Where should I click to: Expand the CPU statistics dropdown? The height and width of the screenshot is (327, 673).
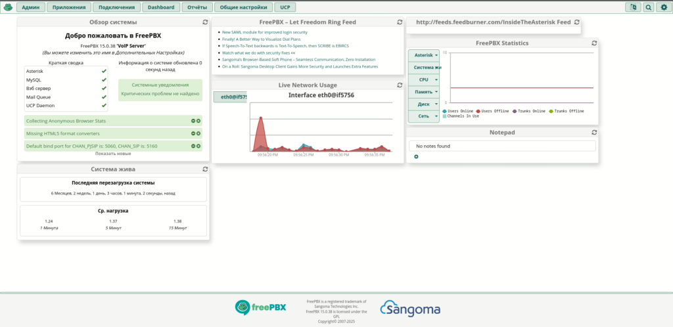click(x=424, y=79)
